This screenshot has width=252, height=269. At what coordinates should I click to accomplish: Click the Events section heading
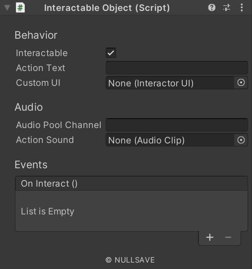(x=31, y=165)
